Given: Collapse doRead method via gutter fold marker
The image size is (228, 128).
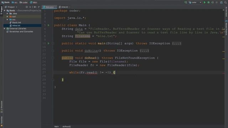Looking at the screenshot, I should pyautogui.click(x=53, y=58).
